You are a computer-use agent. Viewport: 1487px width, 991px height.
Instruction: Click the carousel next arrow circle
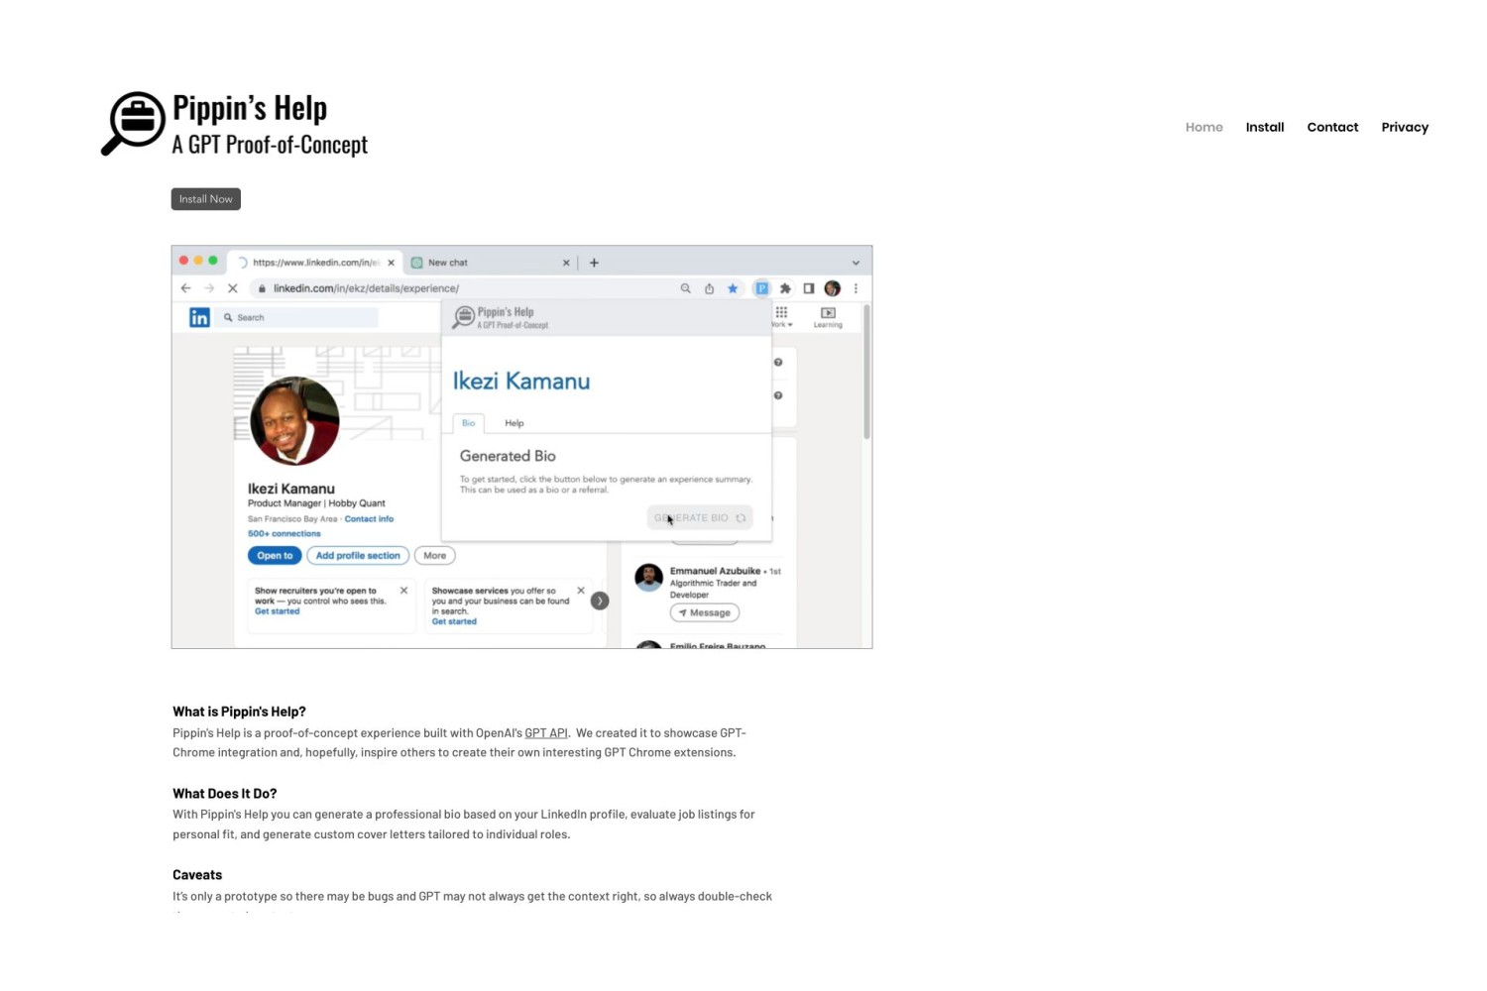[600, 601]
